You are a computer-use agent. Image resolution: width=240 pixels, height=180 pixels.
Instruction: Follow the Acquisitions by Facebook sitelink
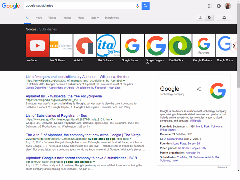pyautogui.click(x=91, y=88)
